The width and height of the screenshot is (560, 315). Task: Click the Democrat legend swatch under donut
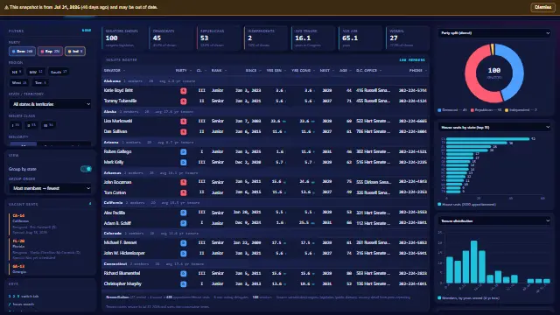pyautogui.click(x=439, y=110)
